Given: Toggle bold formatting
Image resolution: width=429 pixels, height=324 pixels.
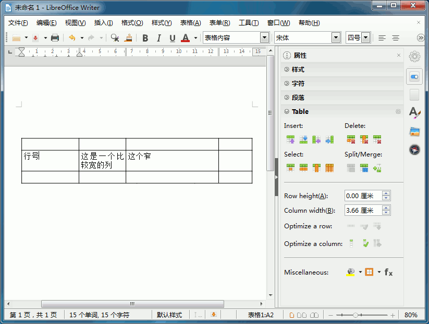Looking at the screenshot, I should [145, 38].
